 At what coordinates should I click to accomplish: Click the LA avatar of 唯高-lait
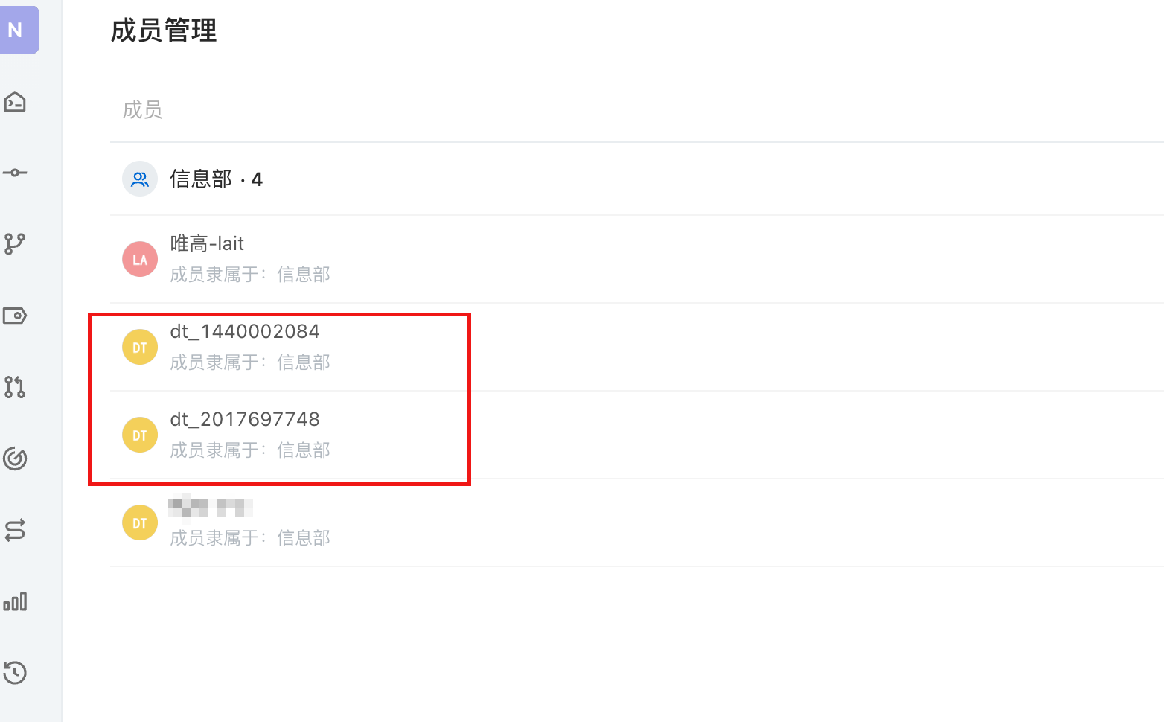point(140,259)
